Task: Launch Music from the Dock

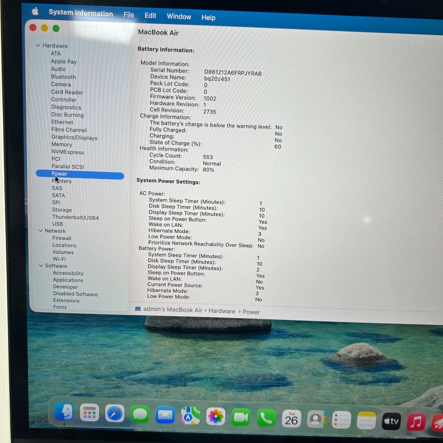Action: [x=416, y=422]
